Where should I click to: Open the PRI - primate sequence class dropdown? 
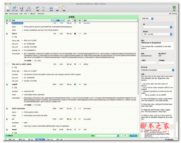tap(158, 34)
